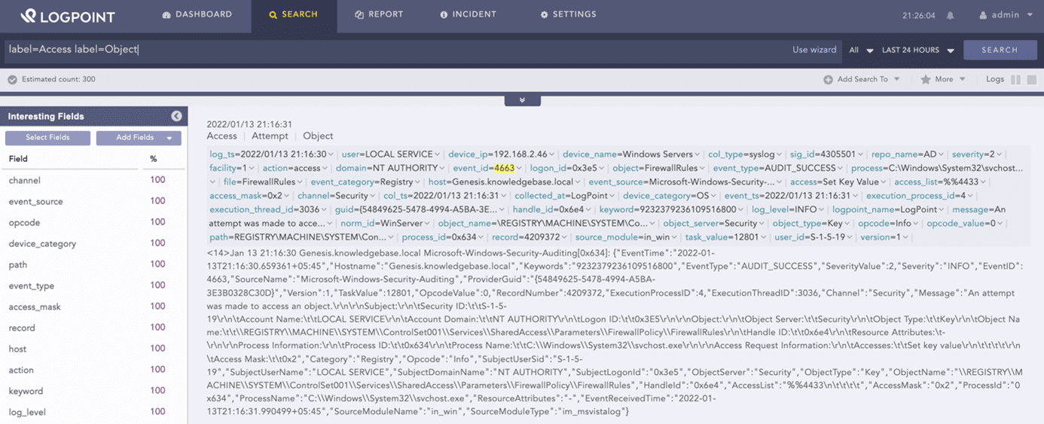This screenshot has height=424, width=1044.
Task: Click the raw log message text
Action: pos(615,332)
